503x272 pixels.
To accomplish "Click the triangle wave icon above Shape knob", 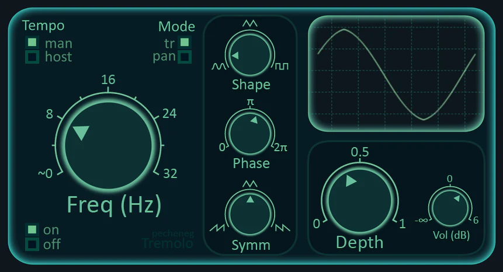I will tap(250, 23).
